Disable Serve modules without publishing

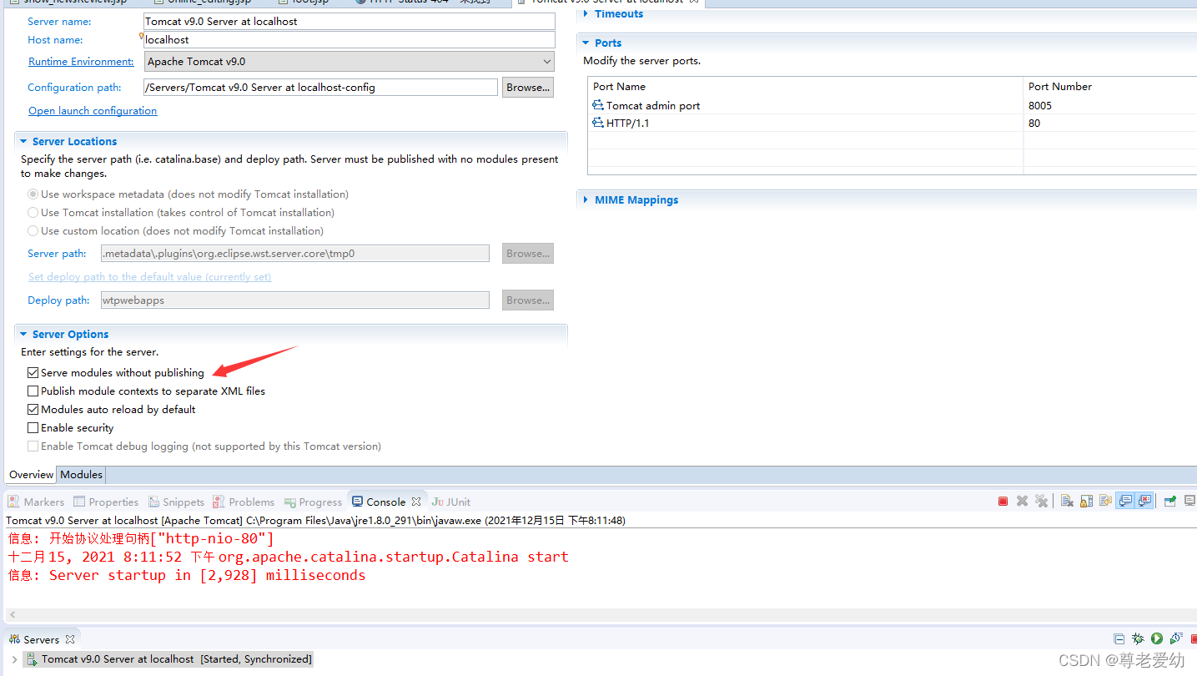point(33,372)
